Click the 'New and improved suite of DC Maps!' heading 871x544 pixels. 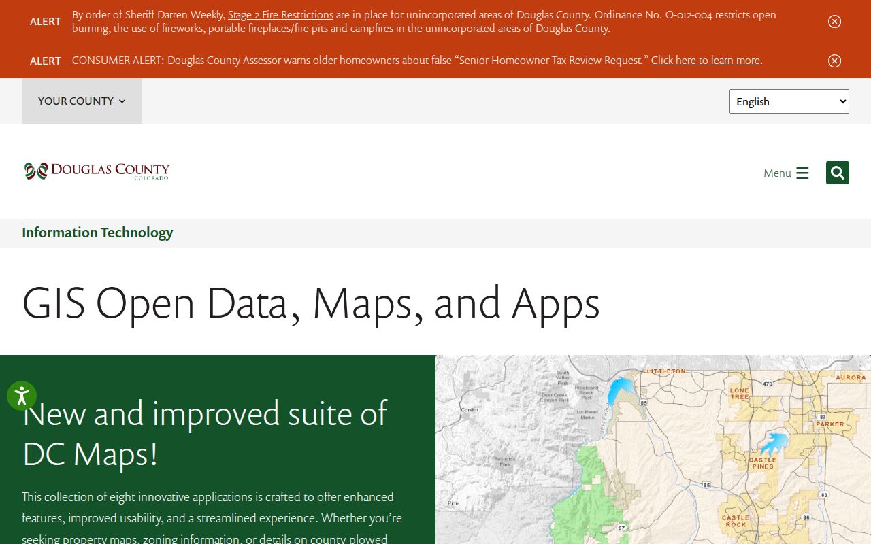[x=205, y=433]
